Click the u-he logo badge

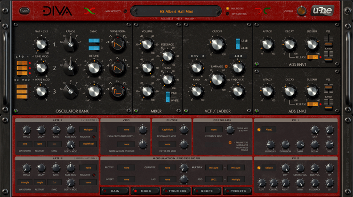[322, 10]
